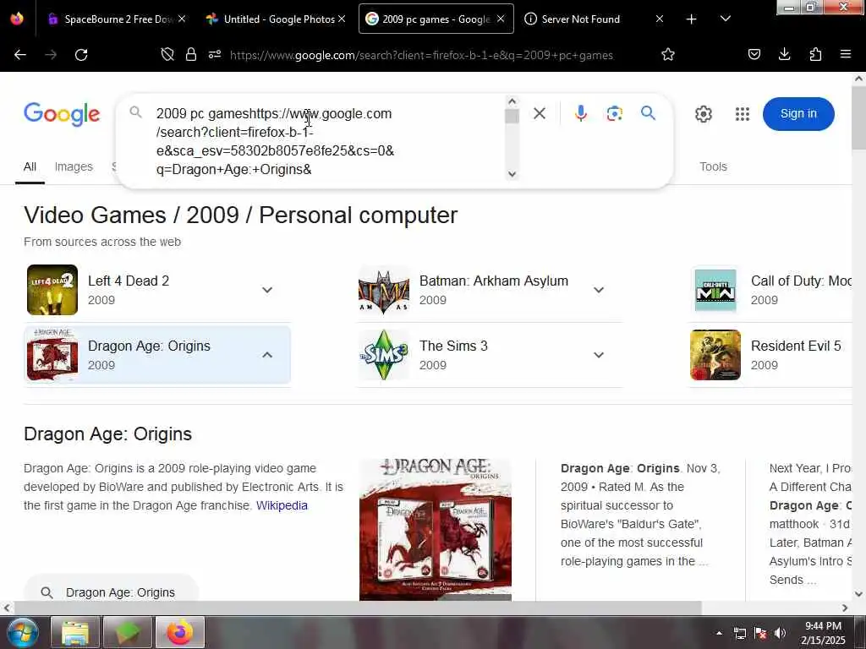Viewport: 866px width, 649px height.
Task: Click the search box scroll up arrow
Action: click(512, 101)
